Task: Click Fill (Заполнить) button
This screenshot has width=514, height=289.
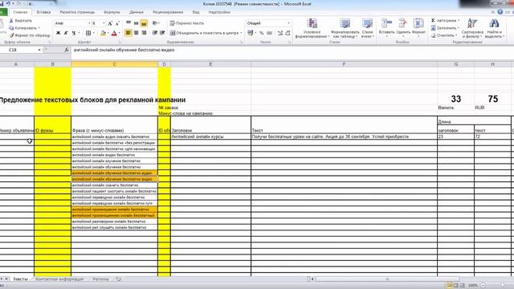Action: point(445,28)
